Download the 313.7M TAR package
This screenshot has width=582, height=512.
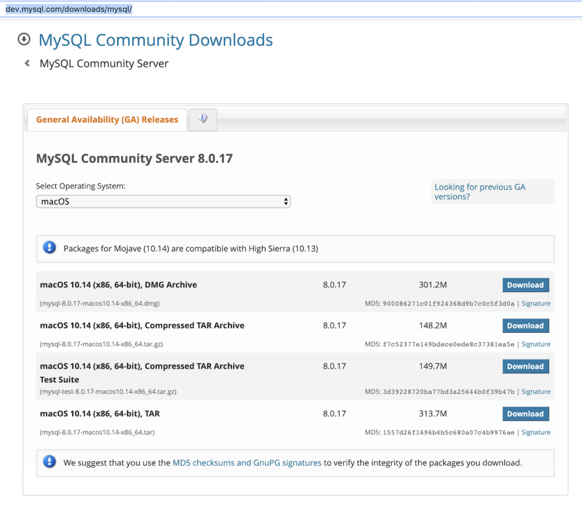click(x=526, y=414)
